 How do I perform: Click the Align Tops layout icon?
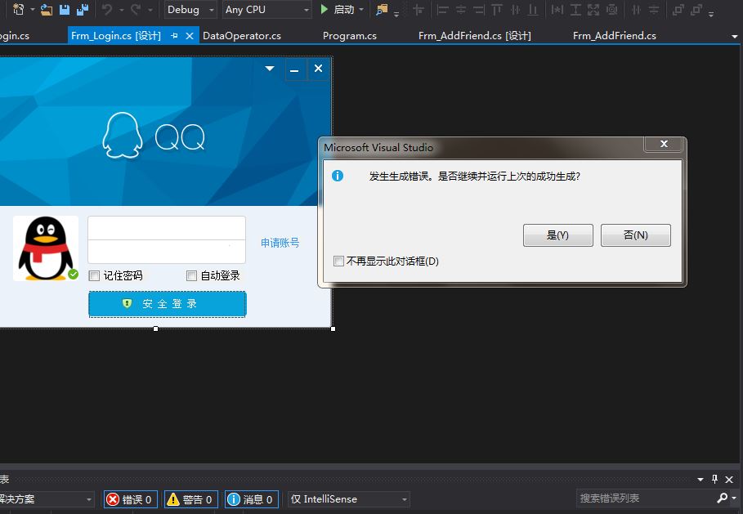coord(497,10)
